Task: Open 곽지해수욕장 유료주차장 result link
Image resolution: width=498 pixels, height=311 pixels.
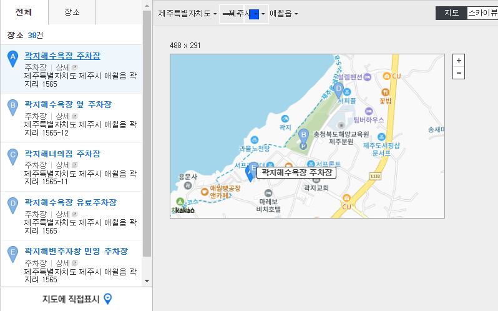Action: click(x=71, y=202)
